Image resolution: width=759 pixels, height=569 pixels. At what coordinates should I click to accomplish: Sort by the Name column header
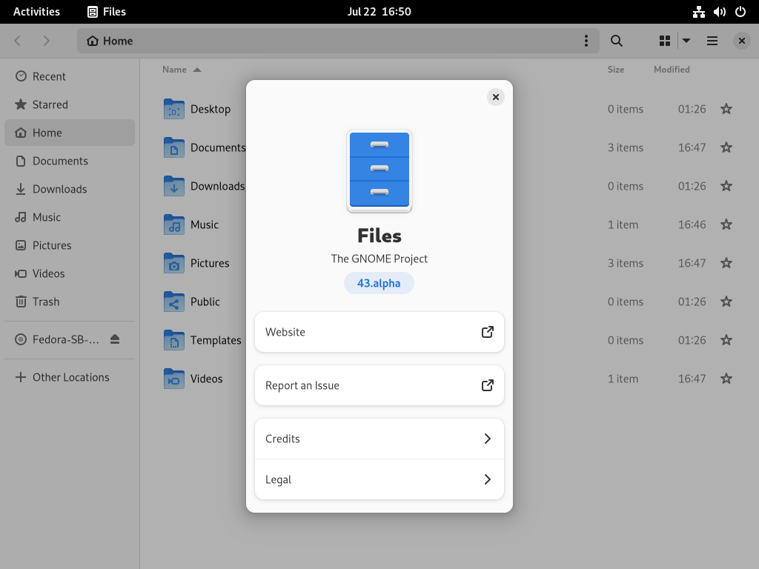coord(182,70)
